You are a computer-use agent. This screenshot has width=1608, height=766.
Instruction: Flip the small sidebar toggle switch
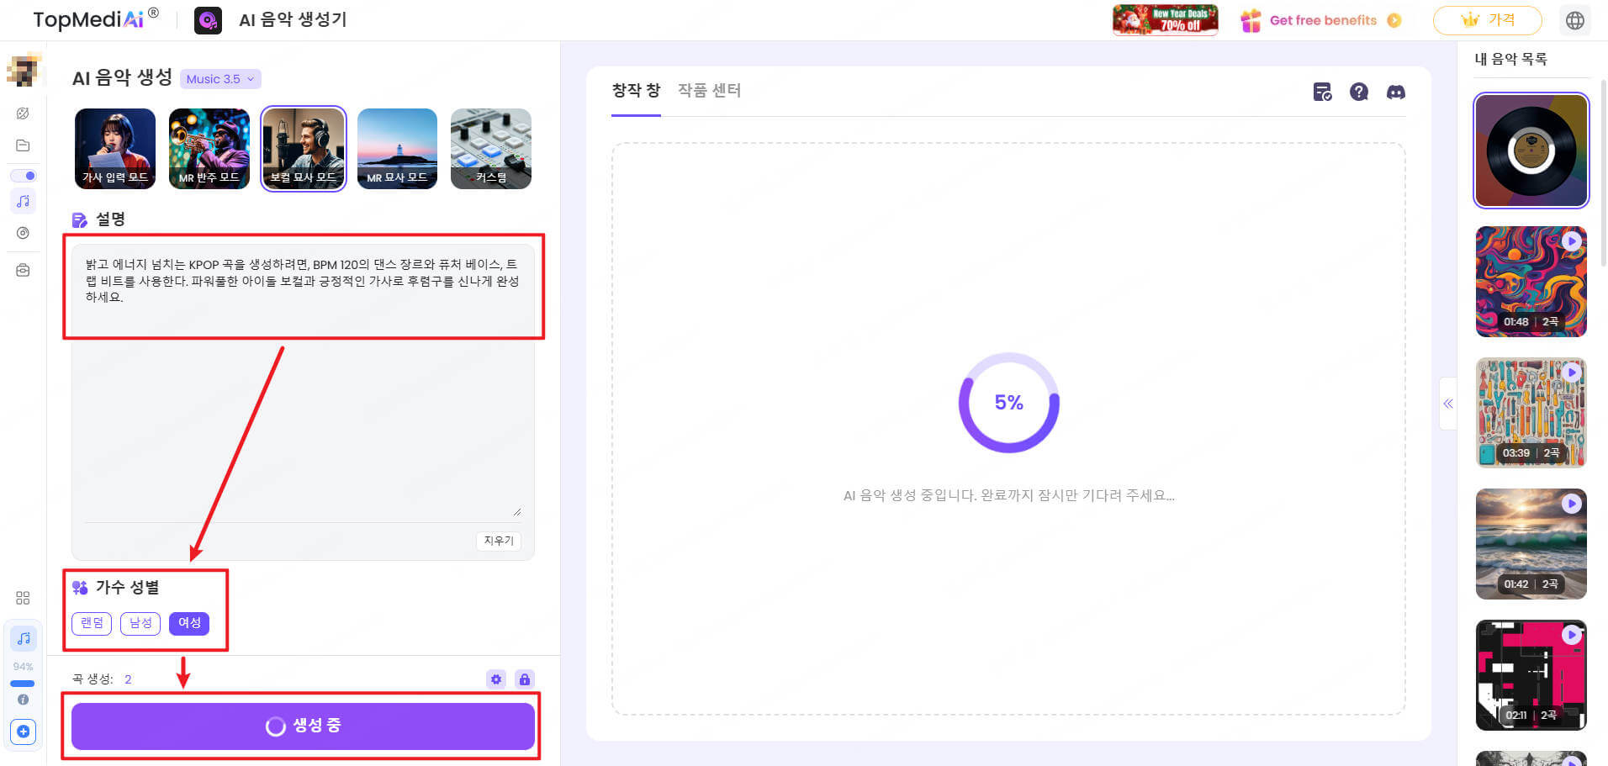(x=24, y=176)
